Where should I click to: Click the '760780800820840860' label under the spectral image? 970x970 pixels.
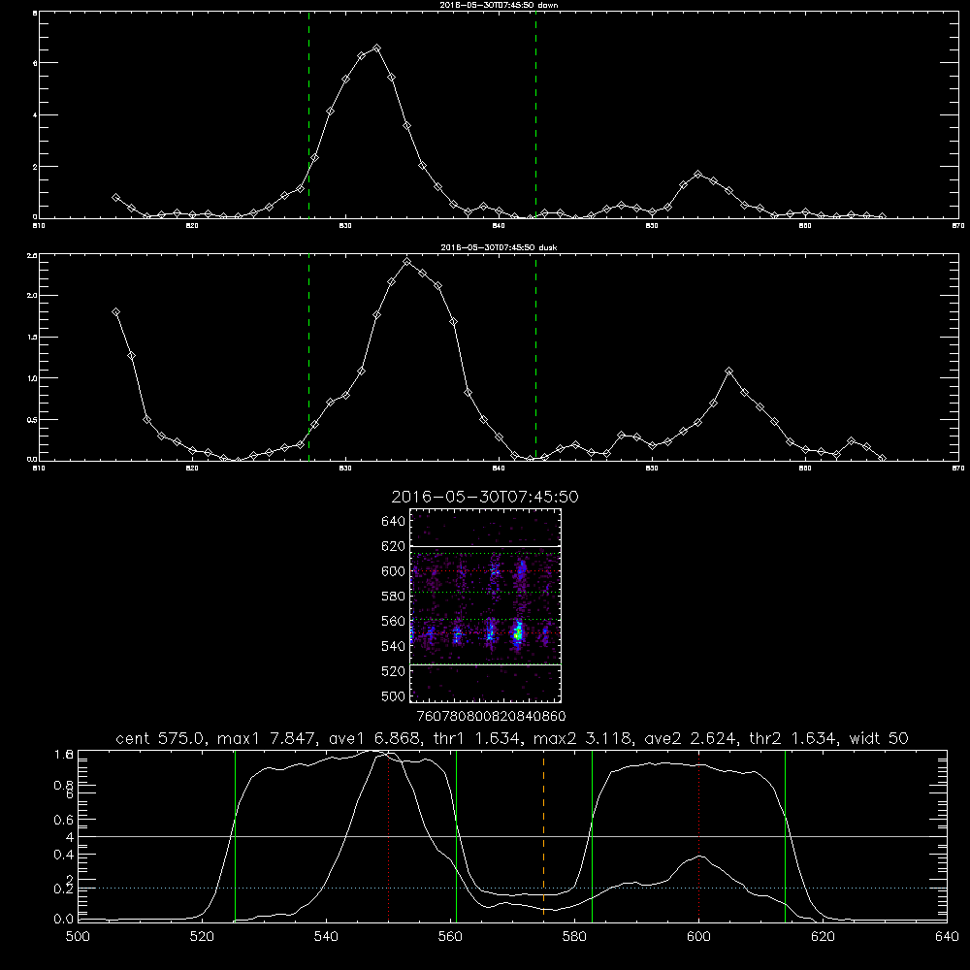(x=491, y=716)
